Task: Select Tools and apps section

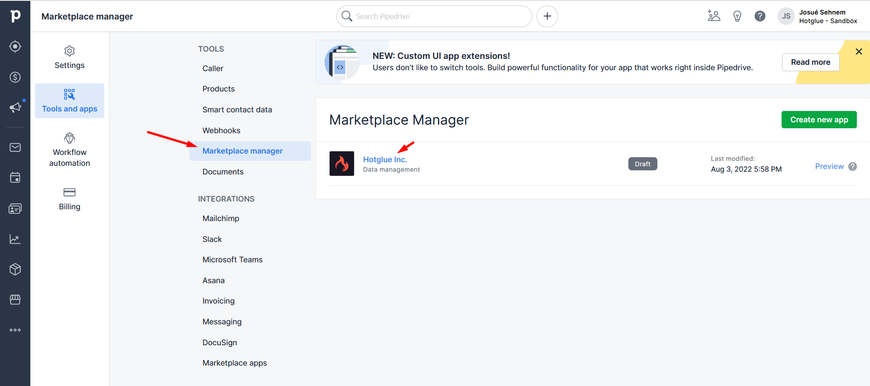Action: 69,101
